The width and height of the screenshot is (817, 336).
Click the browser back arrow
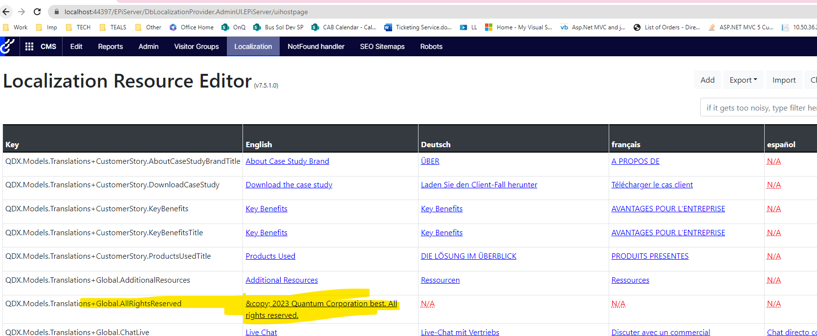point(6,12)
